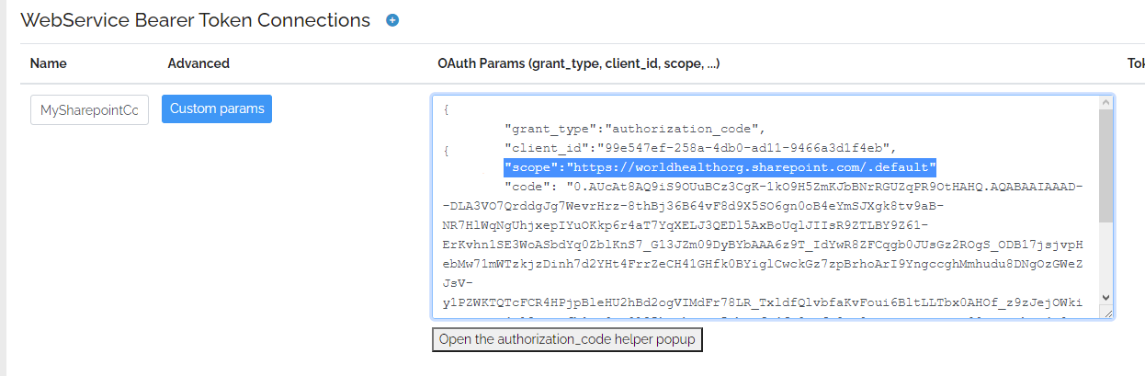
Task: Click the Custom params button
Action: [217, 108]
